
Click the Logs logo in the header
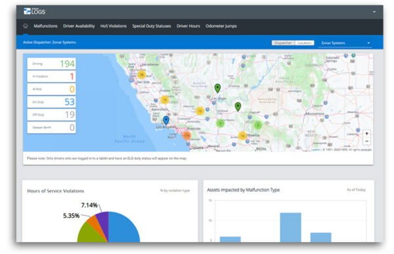click(34, 11)
